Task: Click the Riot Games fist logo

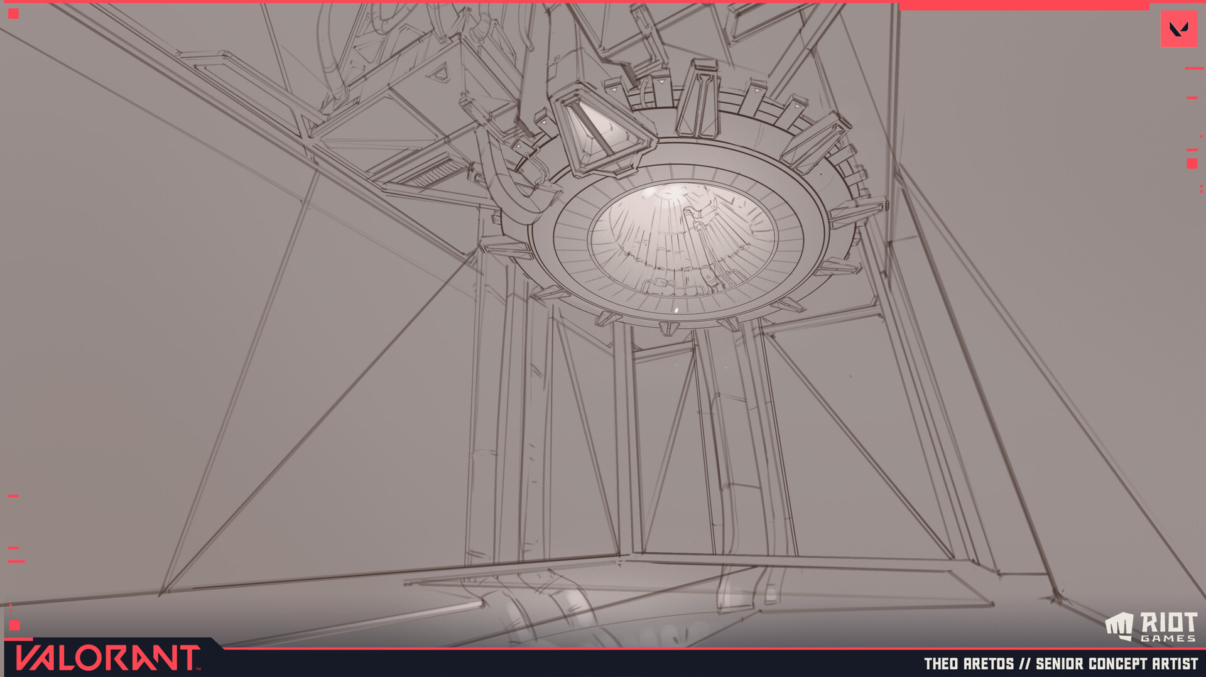Action: [1119, 627]
